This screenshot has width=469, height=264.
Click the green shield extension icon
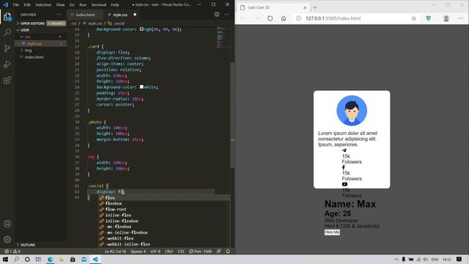coord(428,18)
